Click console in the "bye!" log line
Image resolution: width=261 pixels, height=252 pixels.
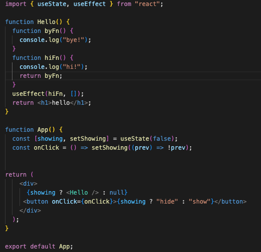point(32,40)
